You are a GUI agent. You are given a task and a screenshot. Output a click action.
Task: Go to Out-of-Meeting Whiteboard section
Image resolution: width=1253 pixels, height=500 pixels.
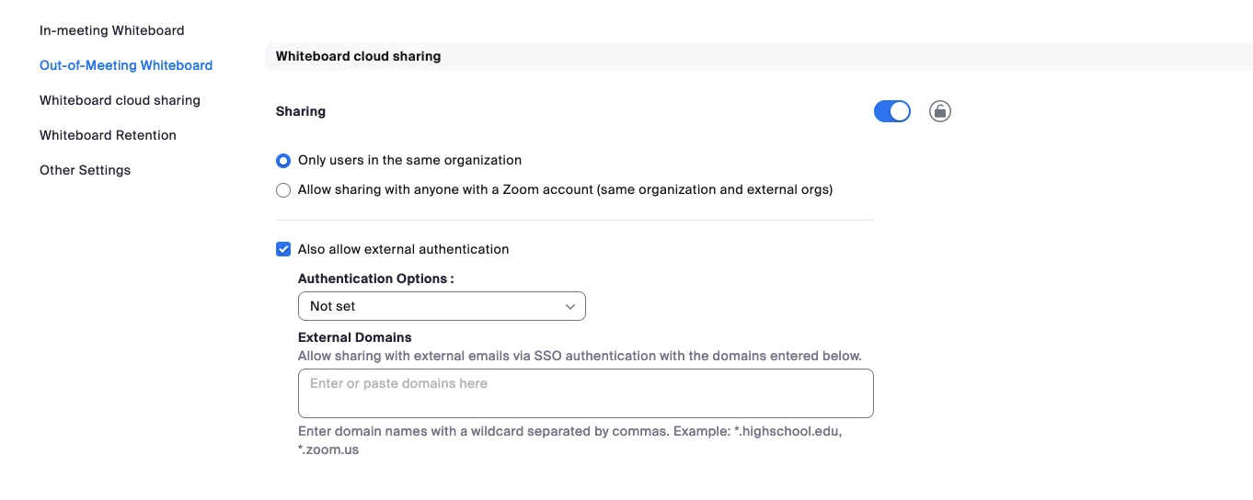click(126, 65)
